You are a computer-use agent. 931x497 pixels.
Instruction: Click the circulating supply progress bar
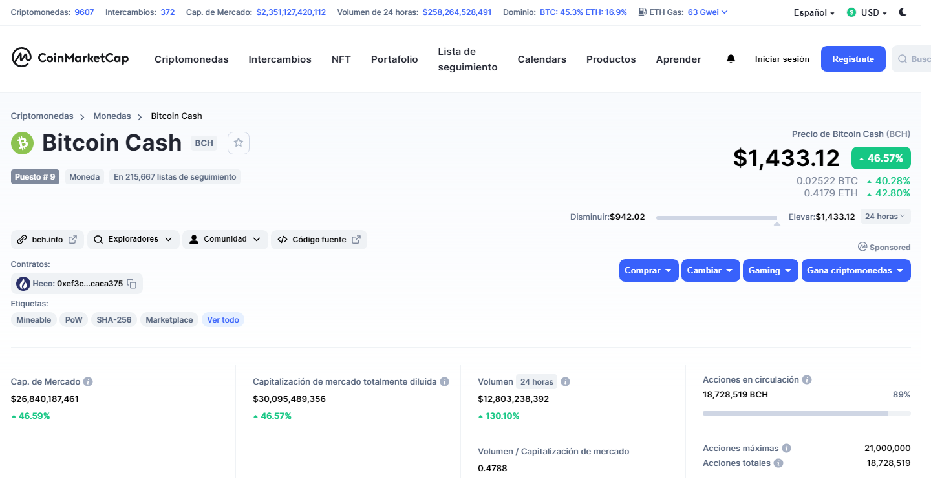click(807, 412)
